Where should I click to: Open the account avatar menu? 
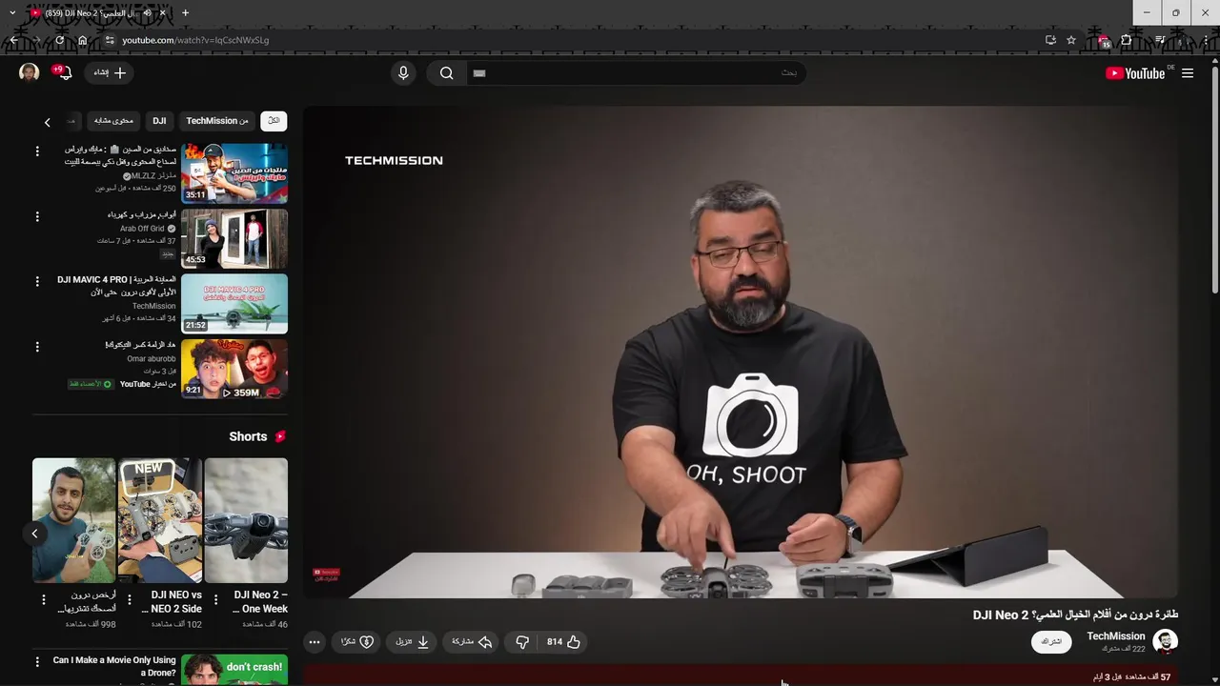tap(30, 72)
